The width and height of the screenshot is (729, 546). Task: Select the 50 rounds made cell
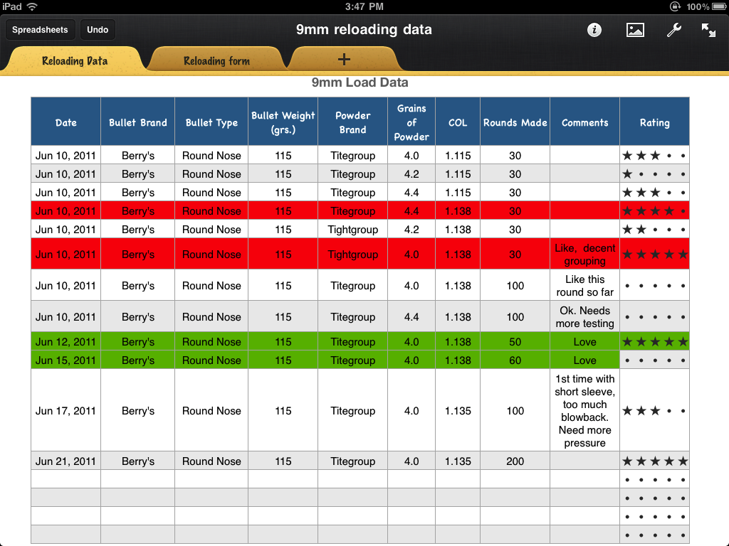click(515, 342)
